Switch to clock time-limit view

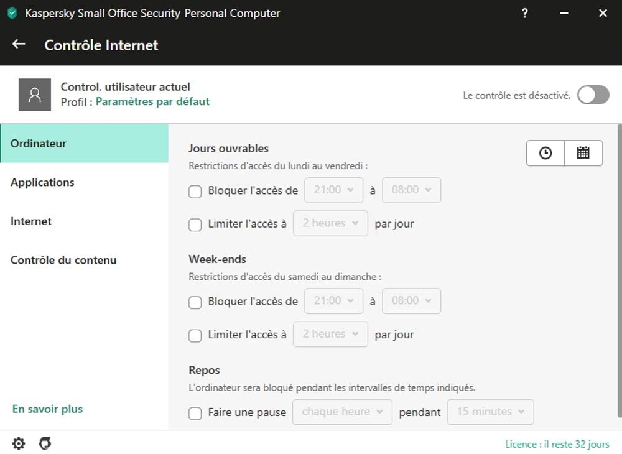(x=545, y=153)
